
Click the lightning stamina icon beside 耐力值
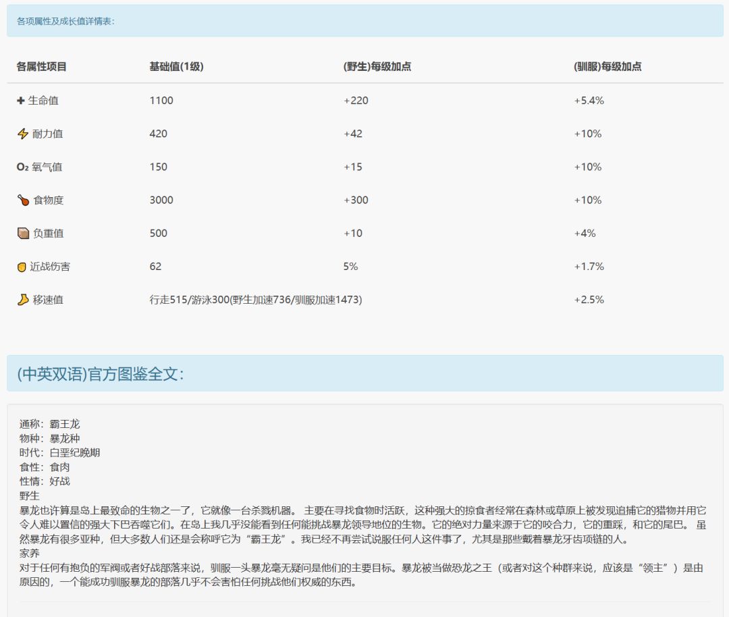click(x=23, y=134)
